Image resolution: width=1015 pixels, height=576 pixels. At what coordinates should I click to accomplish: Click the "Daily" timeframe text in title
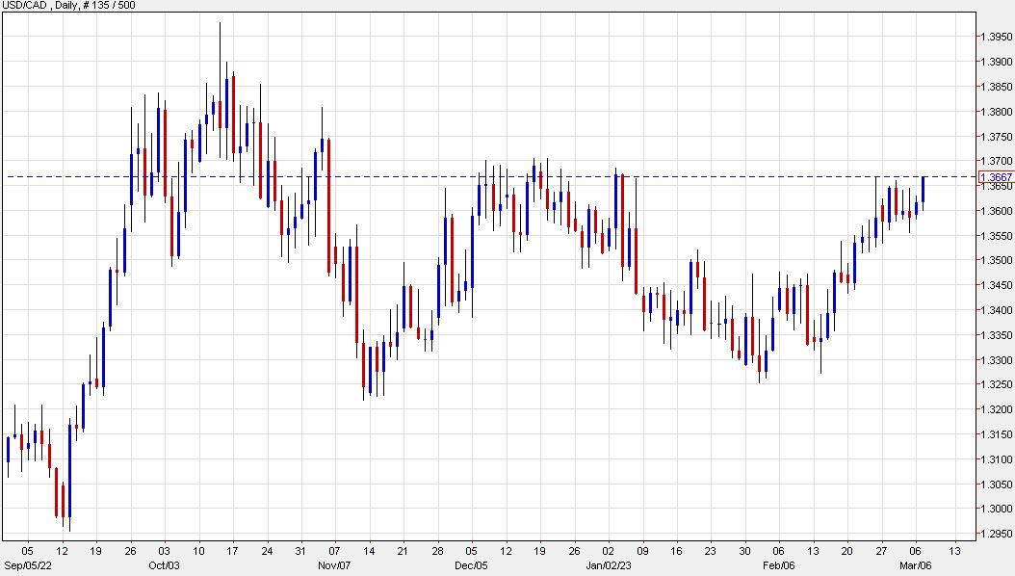[x=64, y=5]
